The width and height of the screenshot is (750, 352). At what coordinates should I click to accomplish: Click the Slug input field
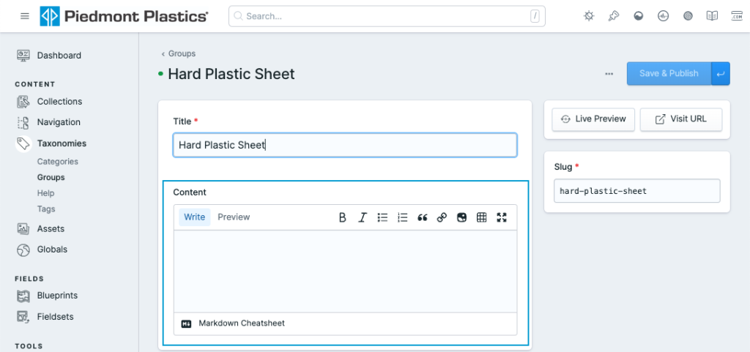pyautogui.click(x=637, y=191)
